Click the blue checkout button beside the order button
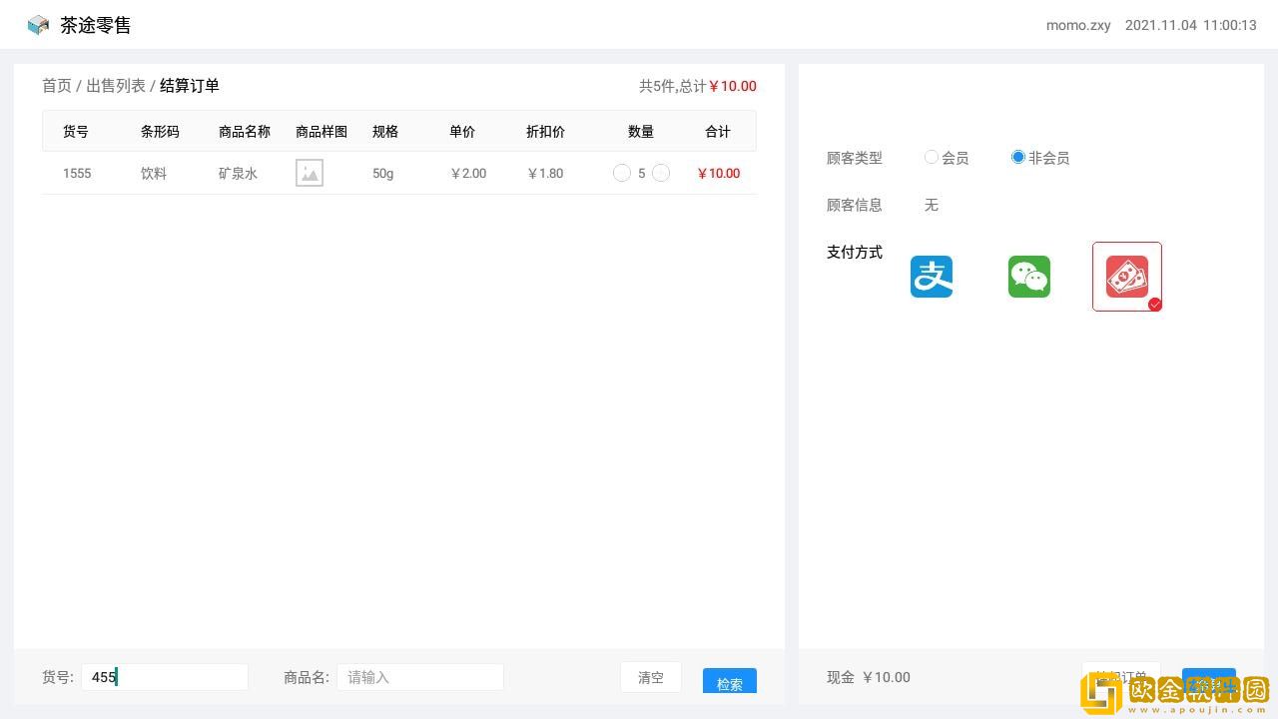Viewport: 1278px width, 719px height. (x=1208, y=677)
